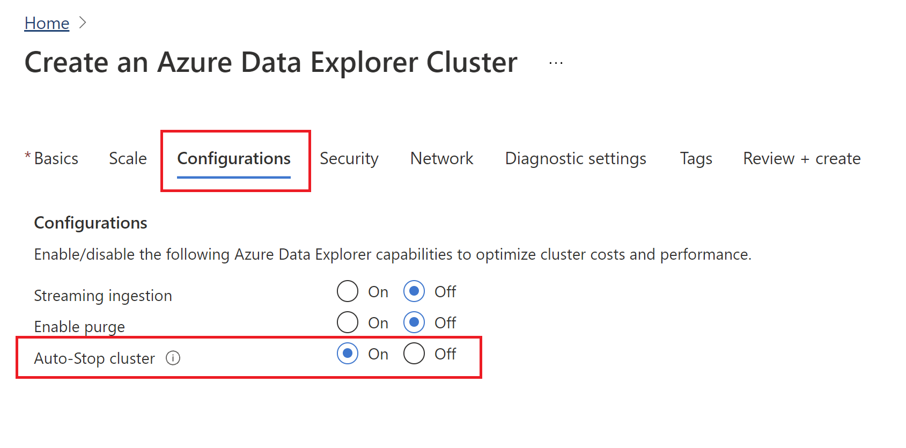Select Off for Enable purge

[x=414, y=322]
